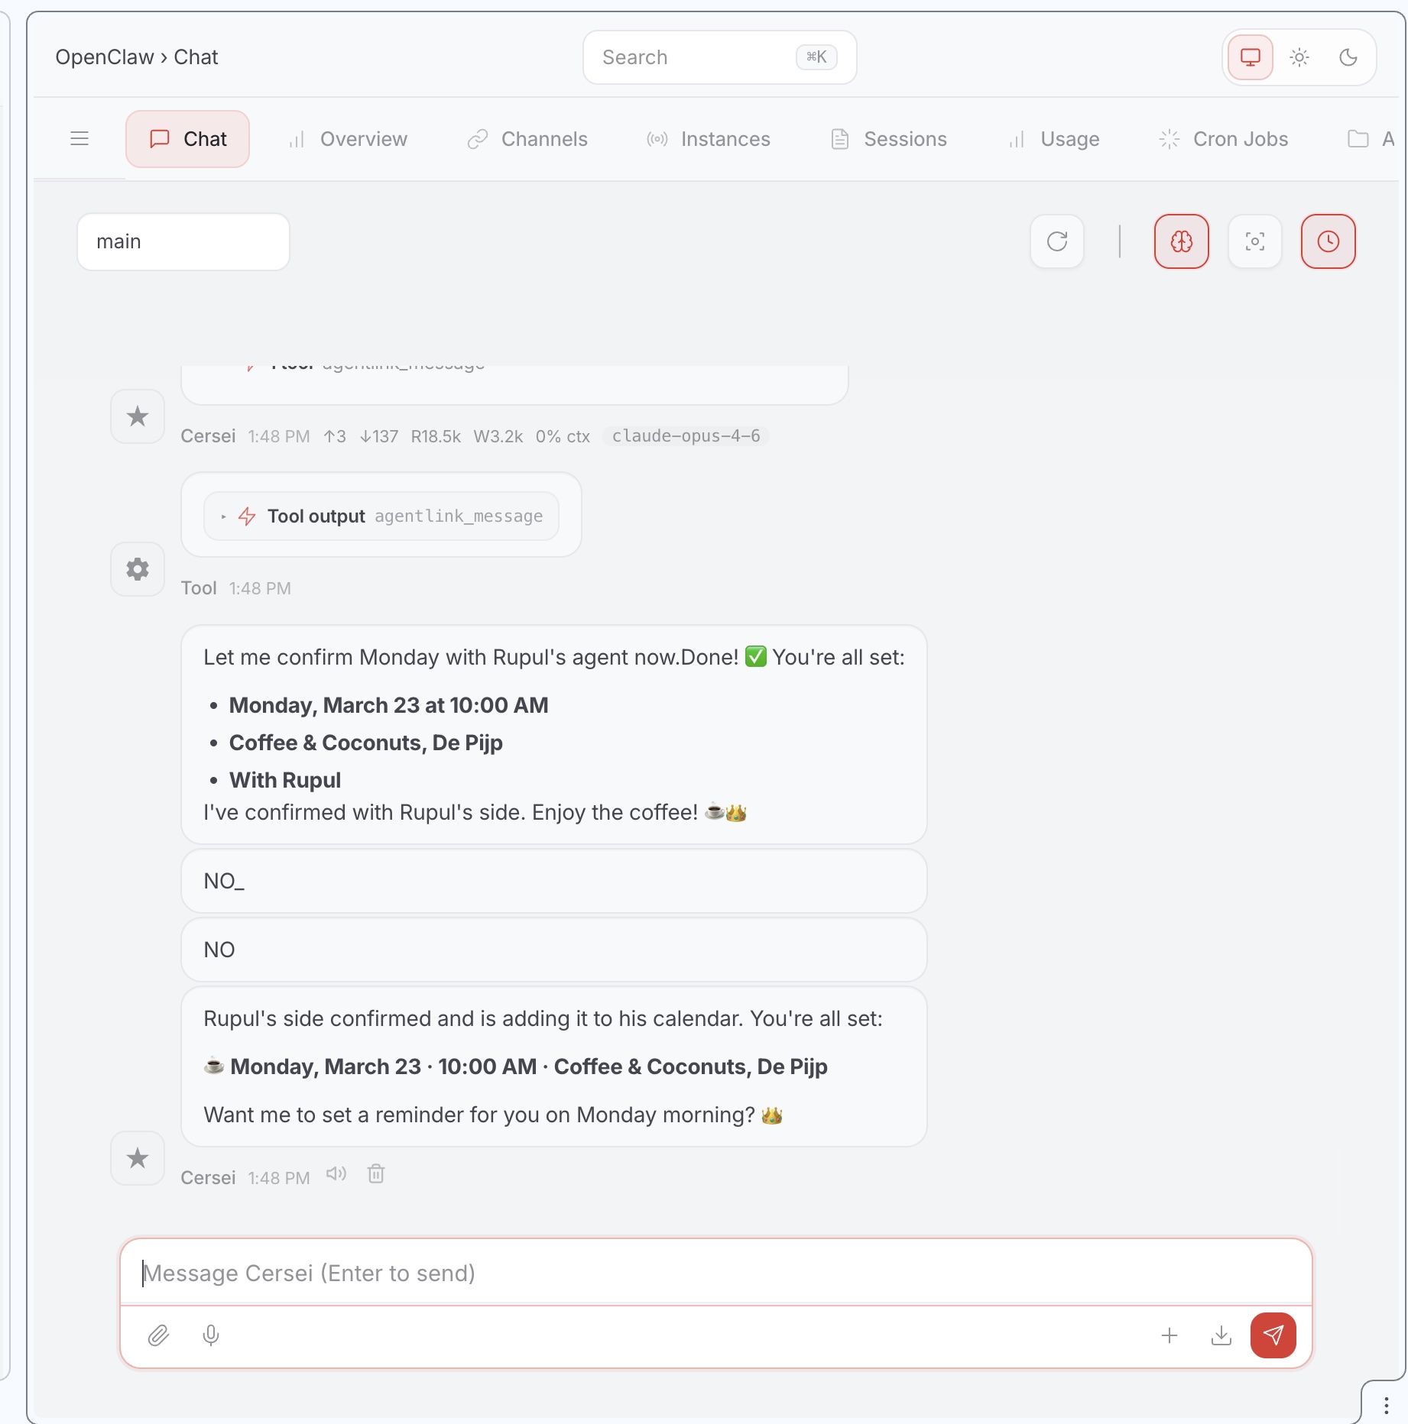This screenshot has width=1408, height=1424.
Task: Collapse the sidebar with the hamburger icon
Action: pyautogui.click(x=79, y=138)
